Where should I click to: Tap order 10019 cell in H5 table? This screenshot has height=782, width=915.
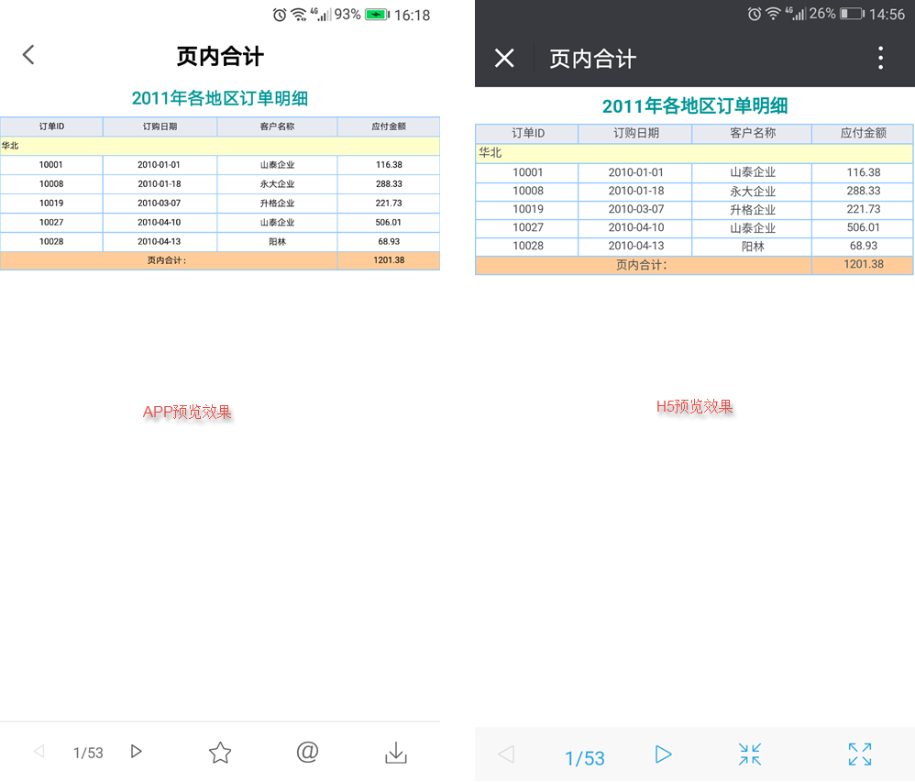coord(527,210)
